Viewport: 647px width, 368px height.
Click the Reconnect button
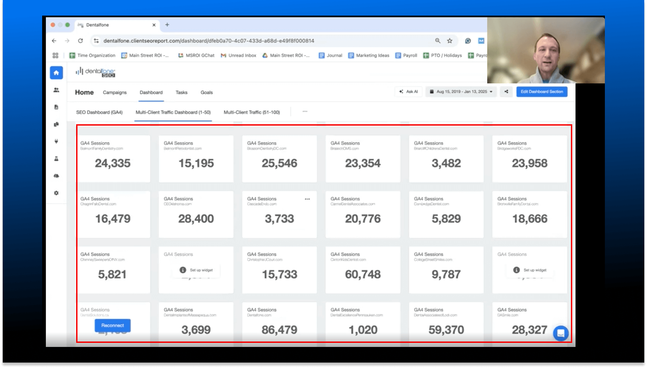pos(112,326)
